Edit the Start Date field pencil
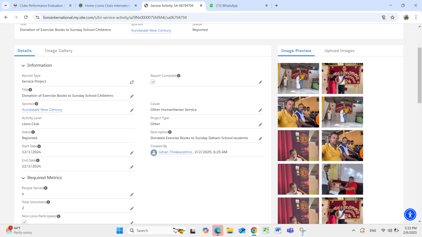The width and height of the screenshot is (422, 237). coord(132,153)
